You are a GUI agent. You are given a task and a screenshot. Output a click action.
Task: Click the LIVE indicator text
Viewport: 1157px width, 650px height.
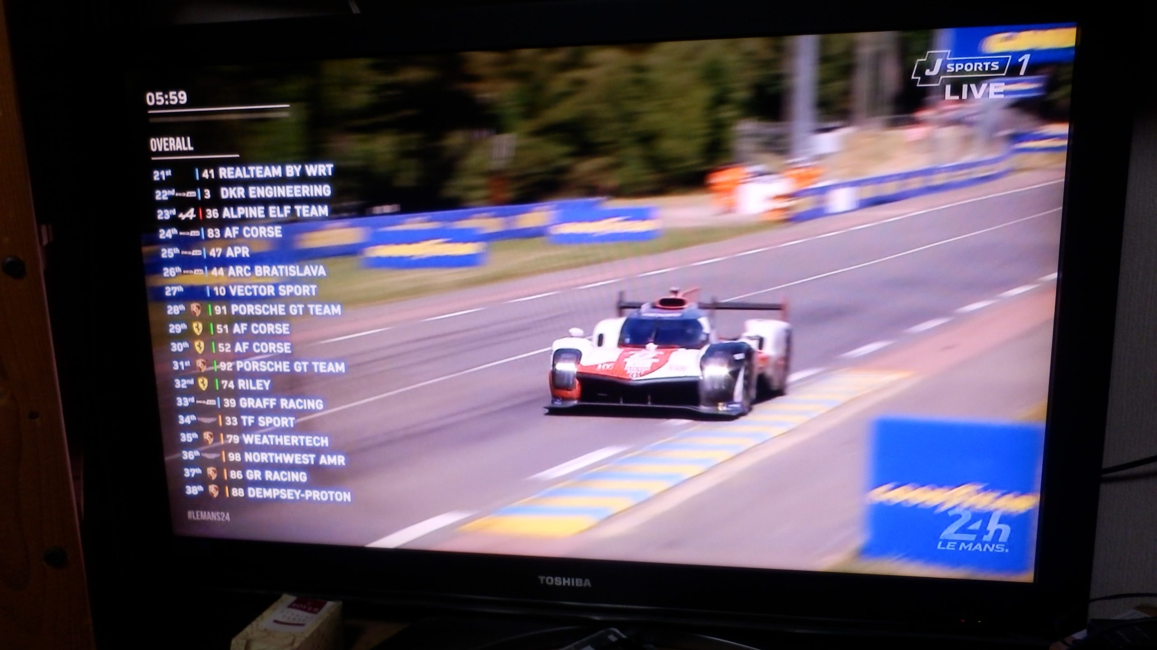(974, 92)
